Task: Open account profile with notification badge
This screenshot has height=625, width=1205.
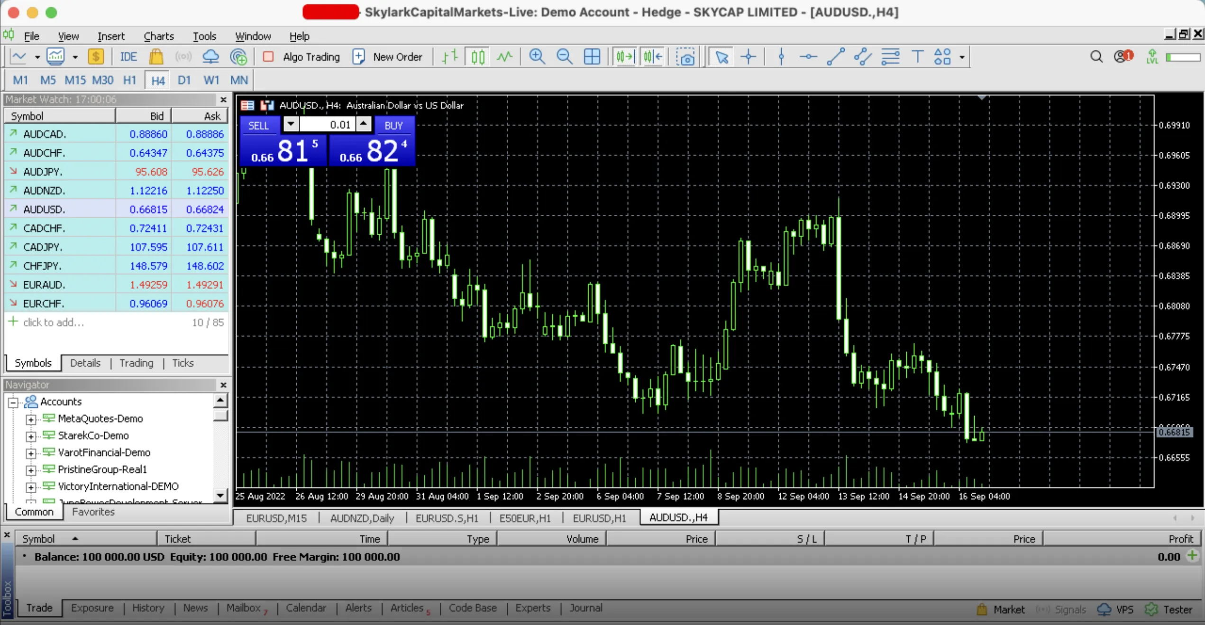Action: 1123,57
